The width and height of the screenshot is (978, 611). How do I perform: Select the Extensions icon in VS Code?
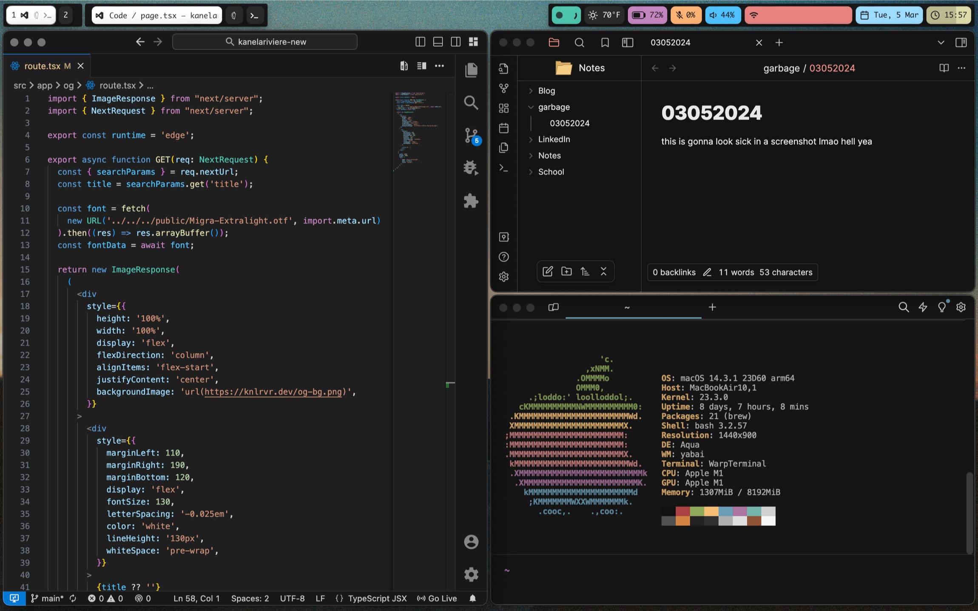coord(471,201)
